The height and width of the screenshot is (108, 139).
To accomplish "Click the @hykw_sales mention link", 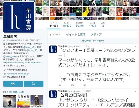I will point(10,56).
